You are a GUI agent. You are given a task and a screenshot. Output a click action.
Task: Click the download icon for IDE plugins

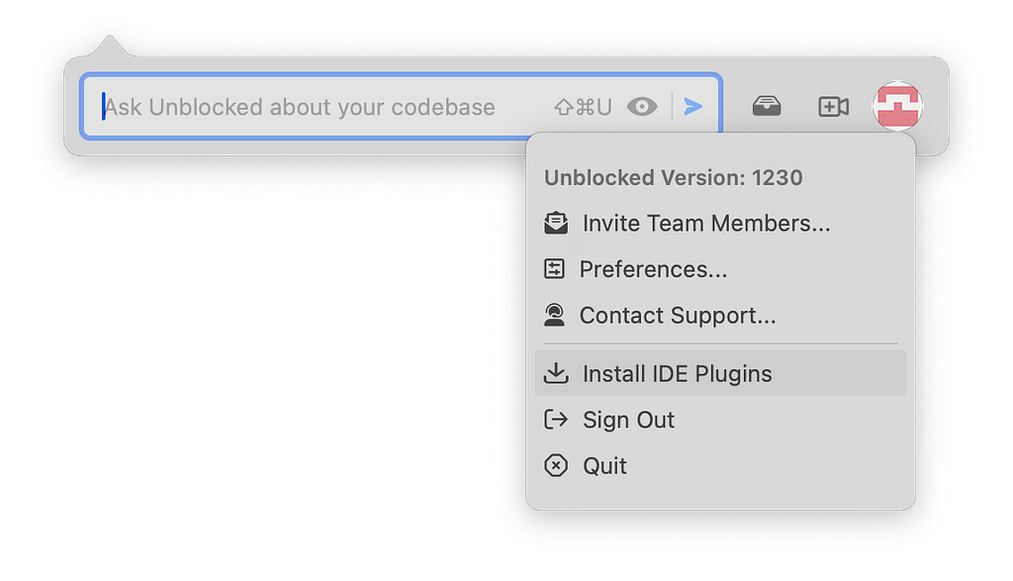(x=556, y=373)
